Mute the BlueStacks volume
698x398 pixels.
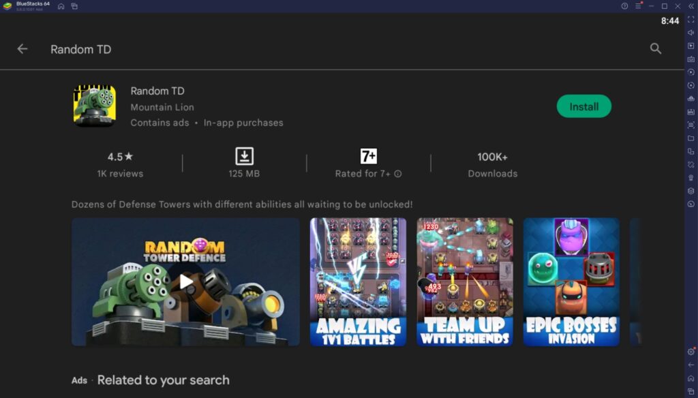click(691, 32)
